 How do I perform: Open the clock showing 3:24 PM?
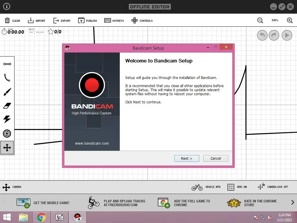[284, 217]
